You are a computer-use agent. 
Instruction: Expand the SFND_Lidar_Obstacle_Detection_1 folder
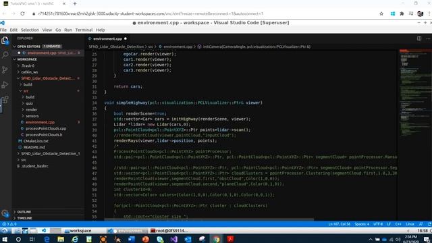click(x=51, y=153)
